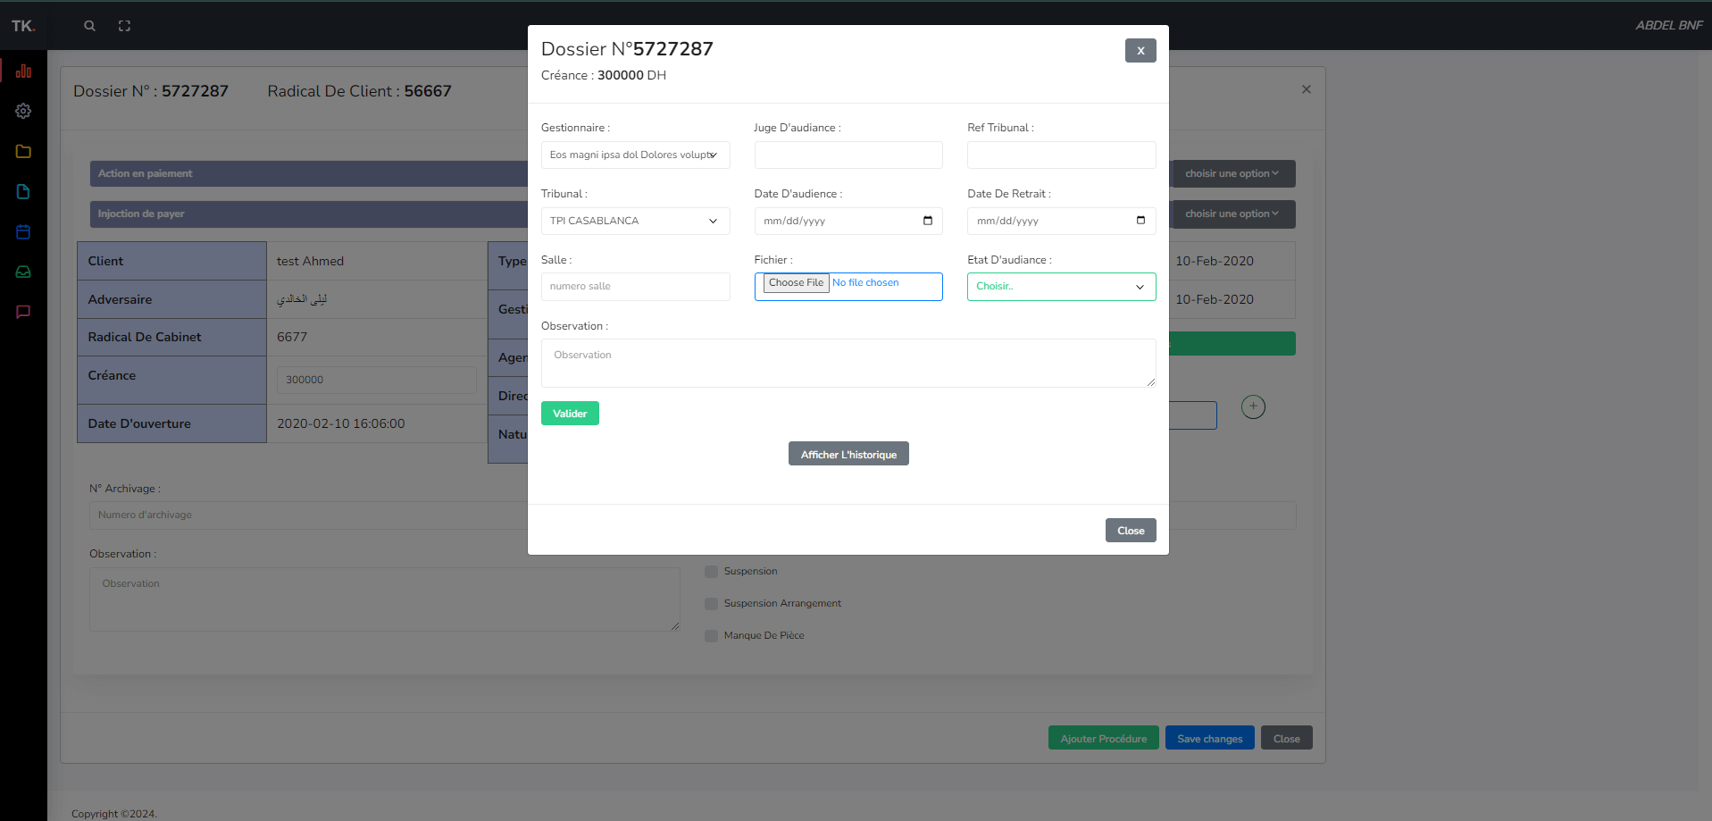This screenshot has width=1712, height=821.
Task: Click the Client row label
Action: [x=171, y=261]
